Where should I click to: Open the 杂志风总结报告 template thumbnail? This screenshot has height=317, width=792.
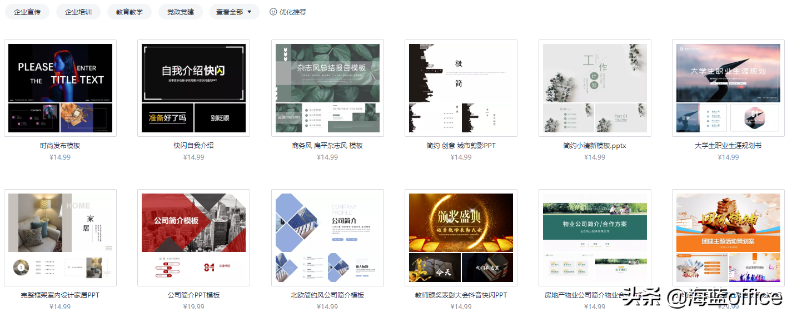pyautogui.click(x=327, y=88)
